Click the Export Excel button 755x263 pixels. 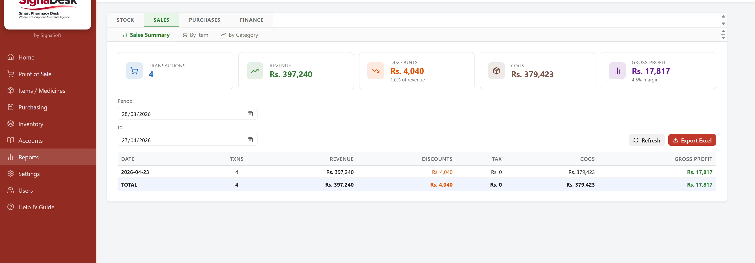pos(692,140)
